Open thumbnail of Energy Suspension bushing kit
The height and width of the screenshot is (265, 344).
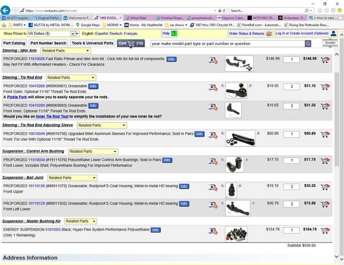point(236,234)
